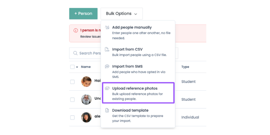Check the box for the bearded man's row
Image resolution: width=270 pixels, height=135 pixels.
[72, 100]
